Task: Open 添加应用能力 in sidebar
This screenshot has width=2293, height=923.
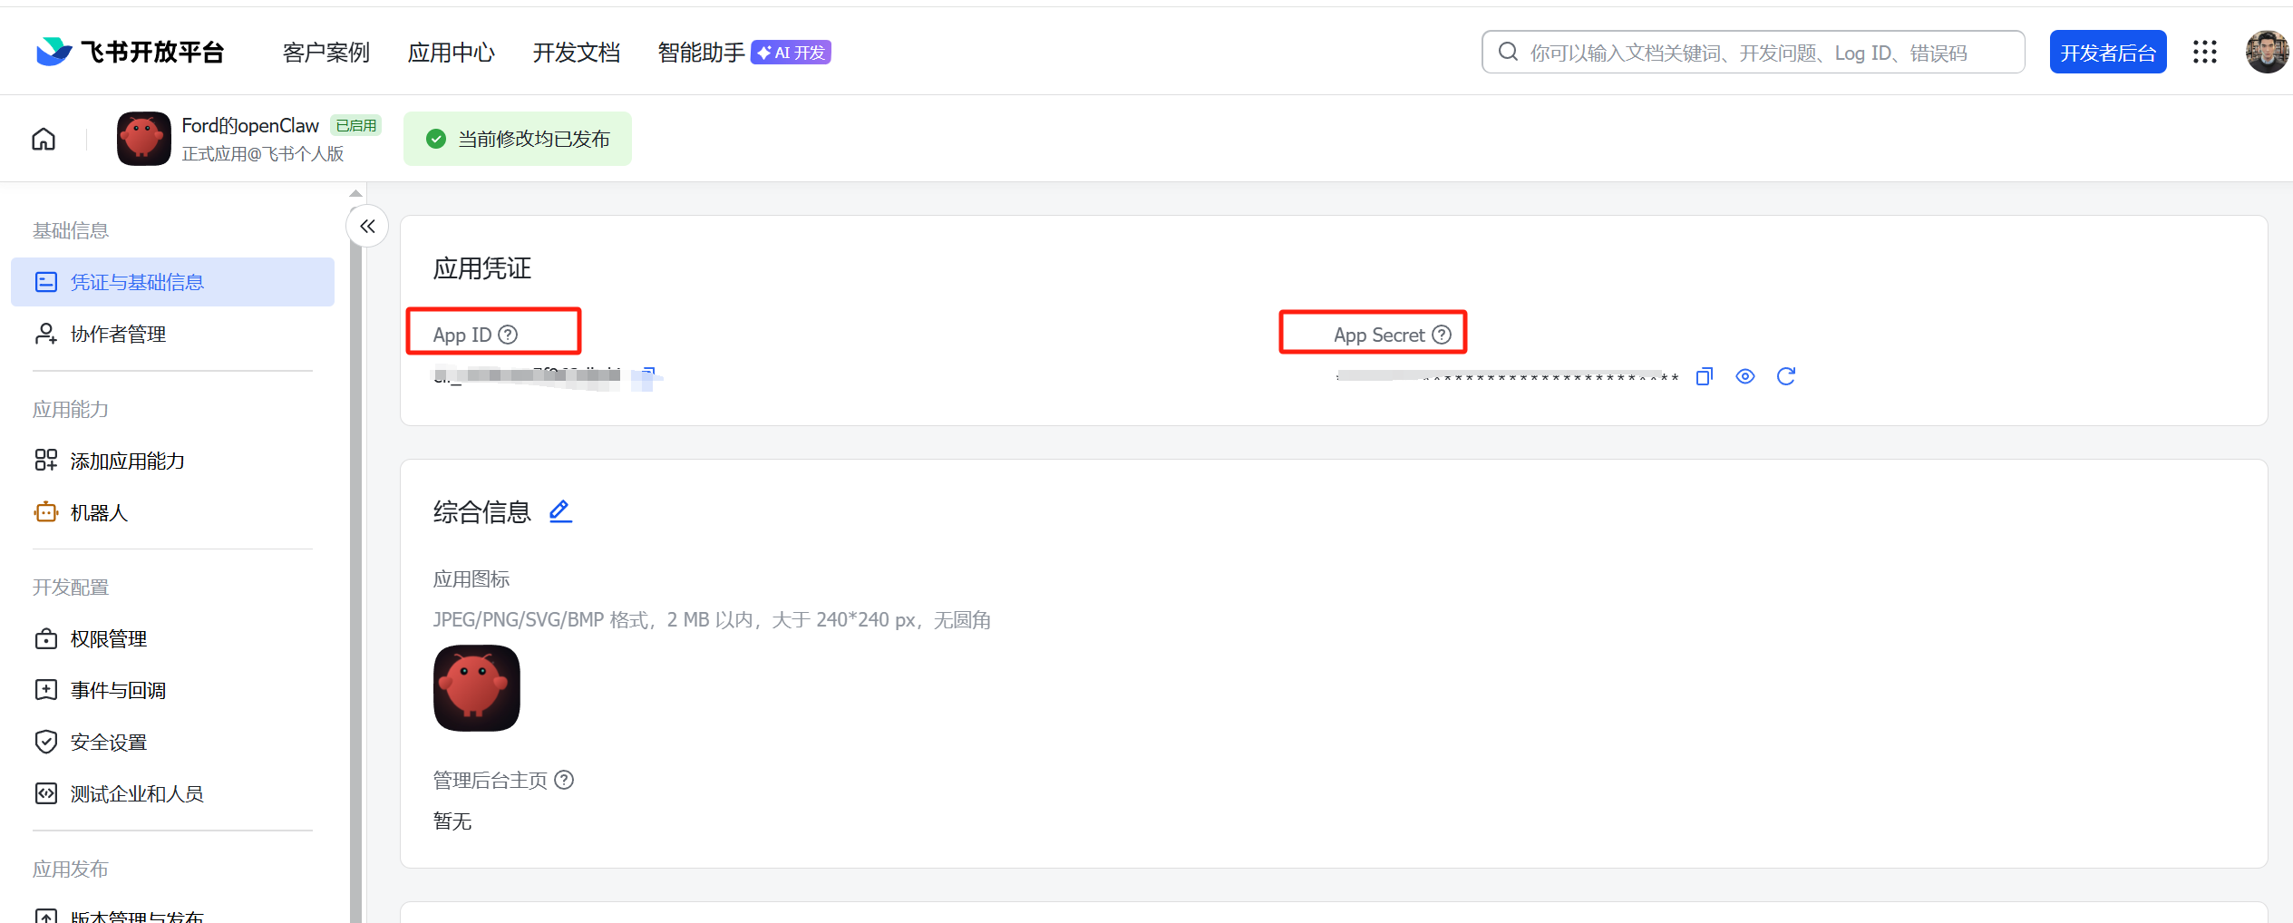Action: pyautogui.click(x=172, y=461)
